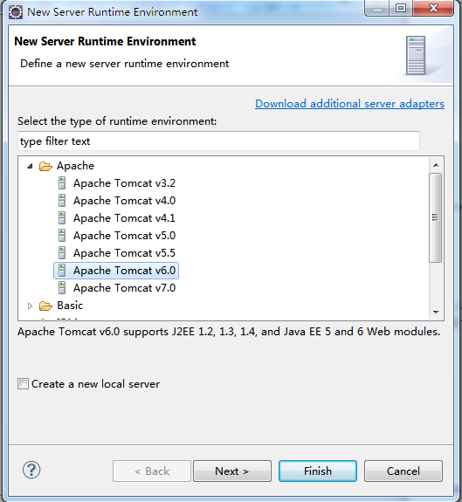Select Apache Tomcat v4.1 runtime
The height and width of the screenshot is (502, 462).
[x=124, y=218]
